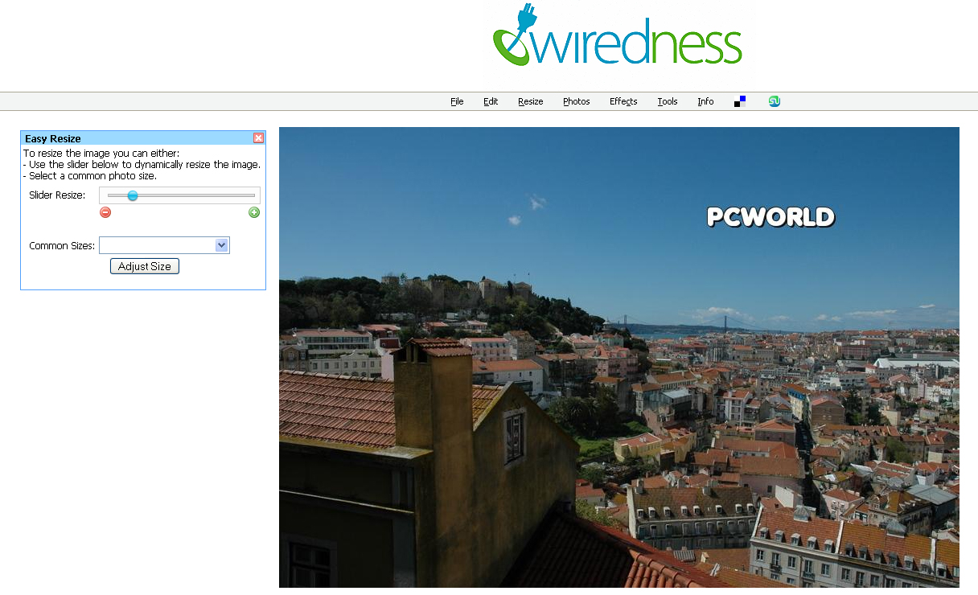Click the Wiredness logo
This screenshot has height=595, width=978.
pyautogui.click(x=617, y=36)
